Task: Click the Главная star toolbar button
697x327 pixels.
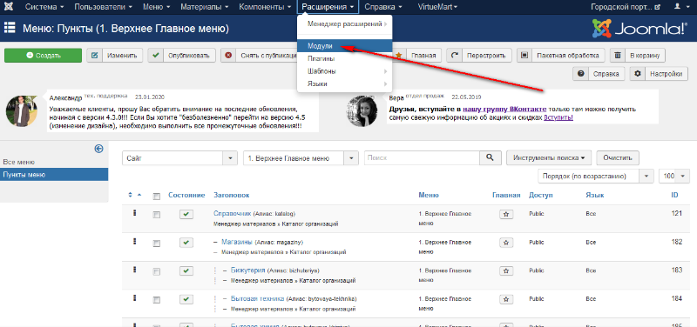Action: 416,56
